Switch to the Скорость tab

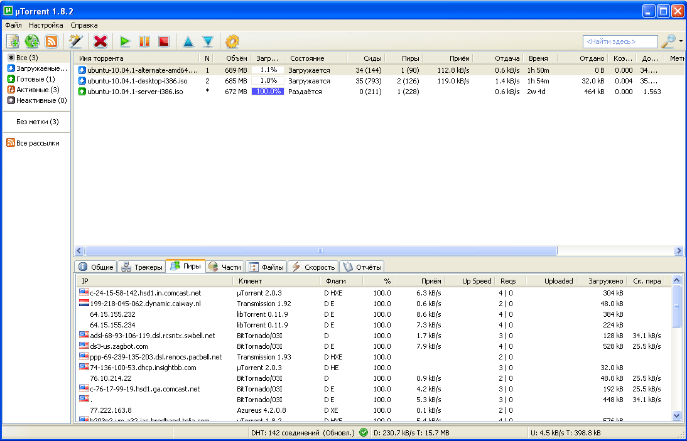tap(313, 267)
